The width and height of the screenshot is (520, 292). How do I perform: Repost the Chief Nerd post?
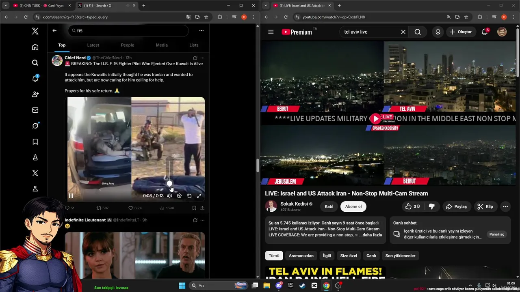click(x=102, y=208)
